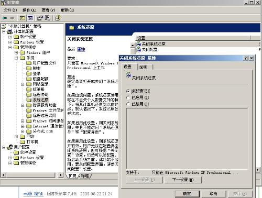Switch to the 说明 tab in dialog
The height and width of the screenshot is (198, 262).
pyautogui.click(x=146, y=67)
